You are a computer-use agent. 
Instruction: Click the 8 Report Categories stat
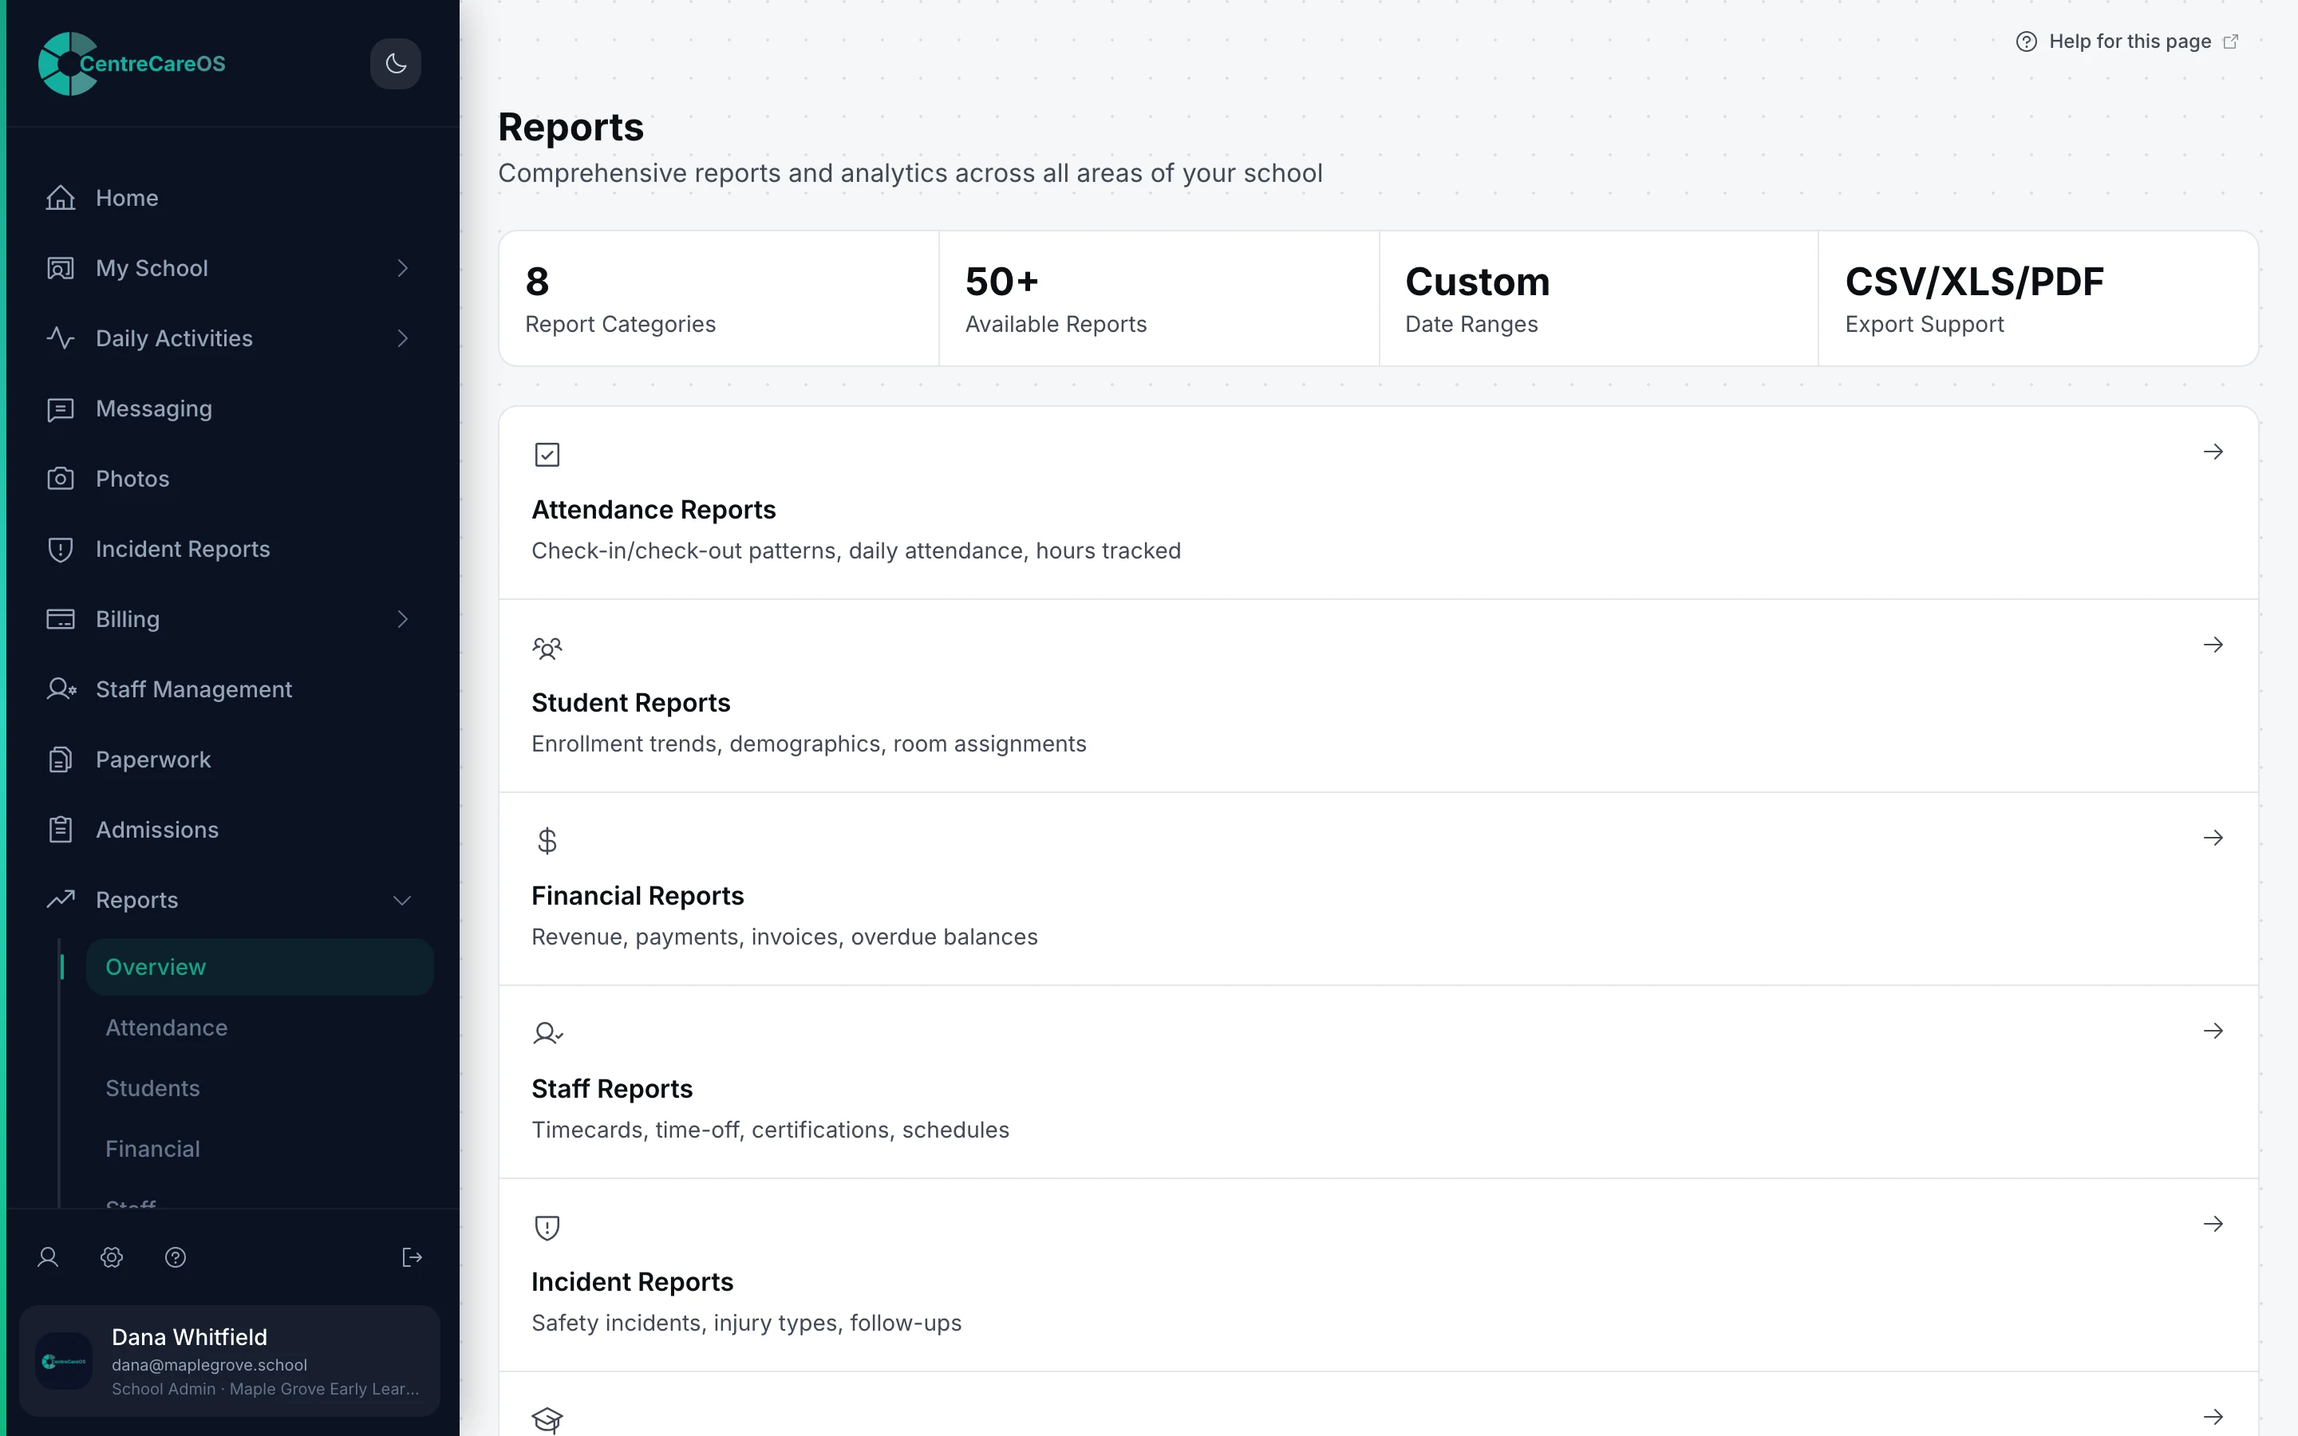719,298
